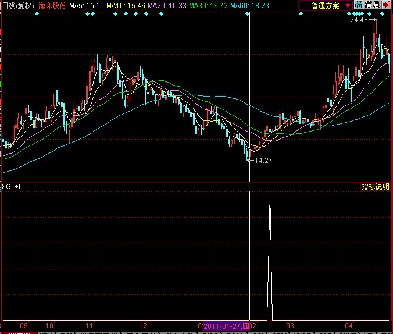Click the 14.27 low price marker
The image size is (393, 334).
tap(263, 160)
